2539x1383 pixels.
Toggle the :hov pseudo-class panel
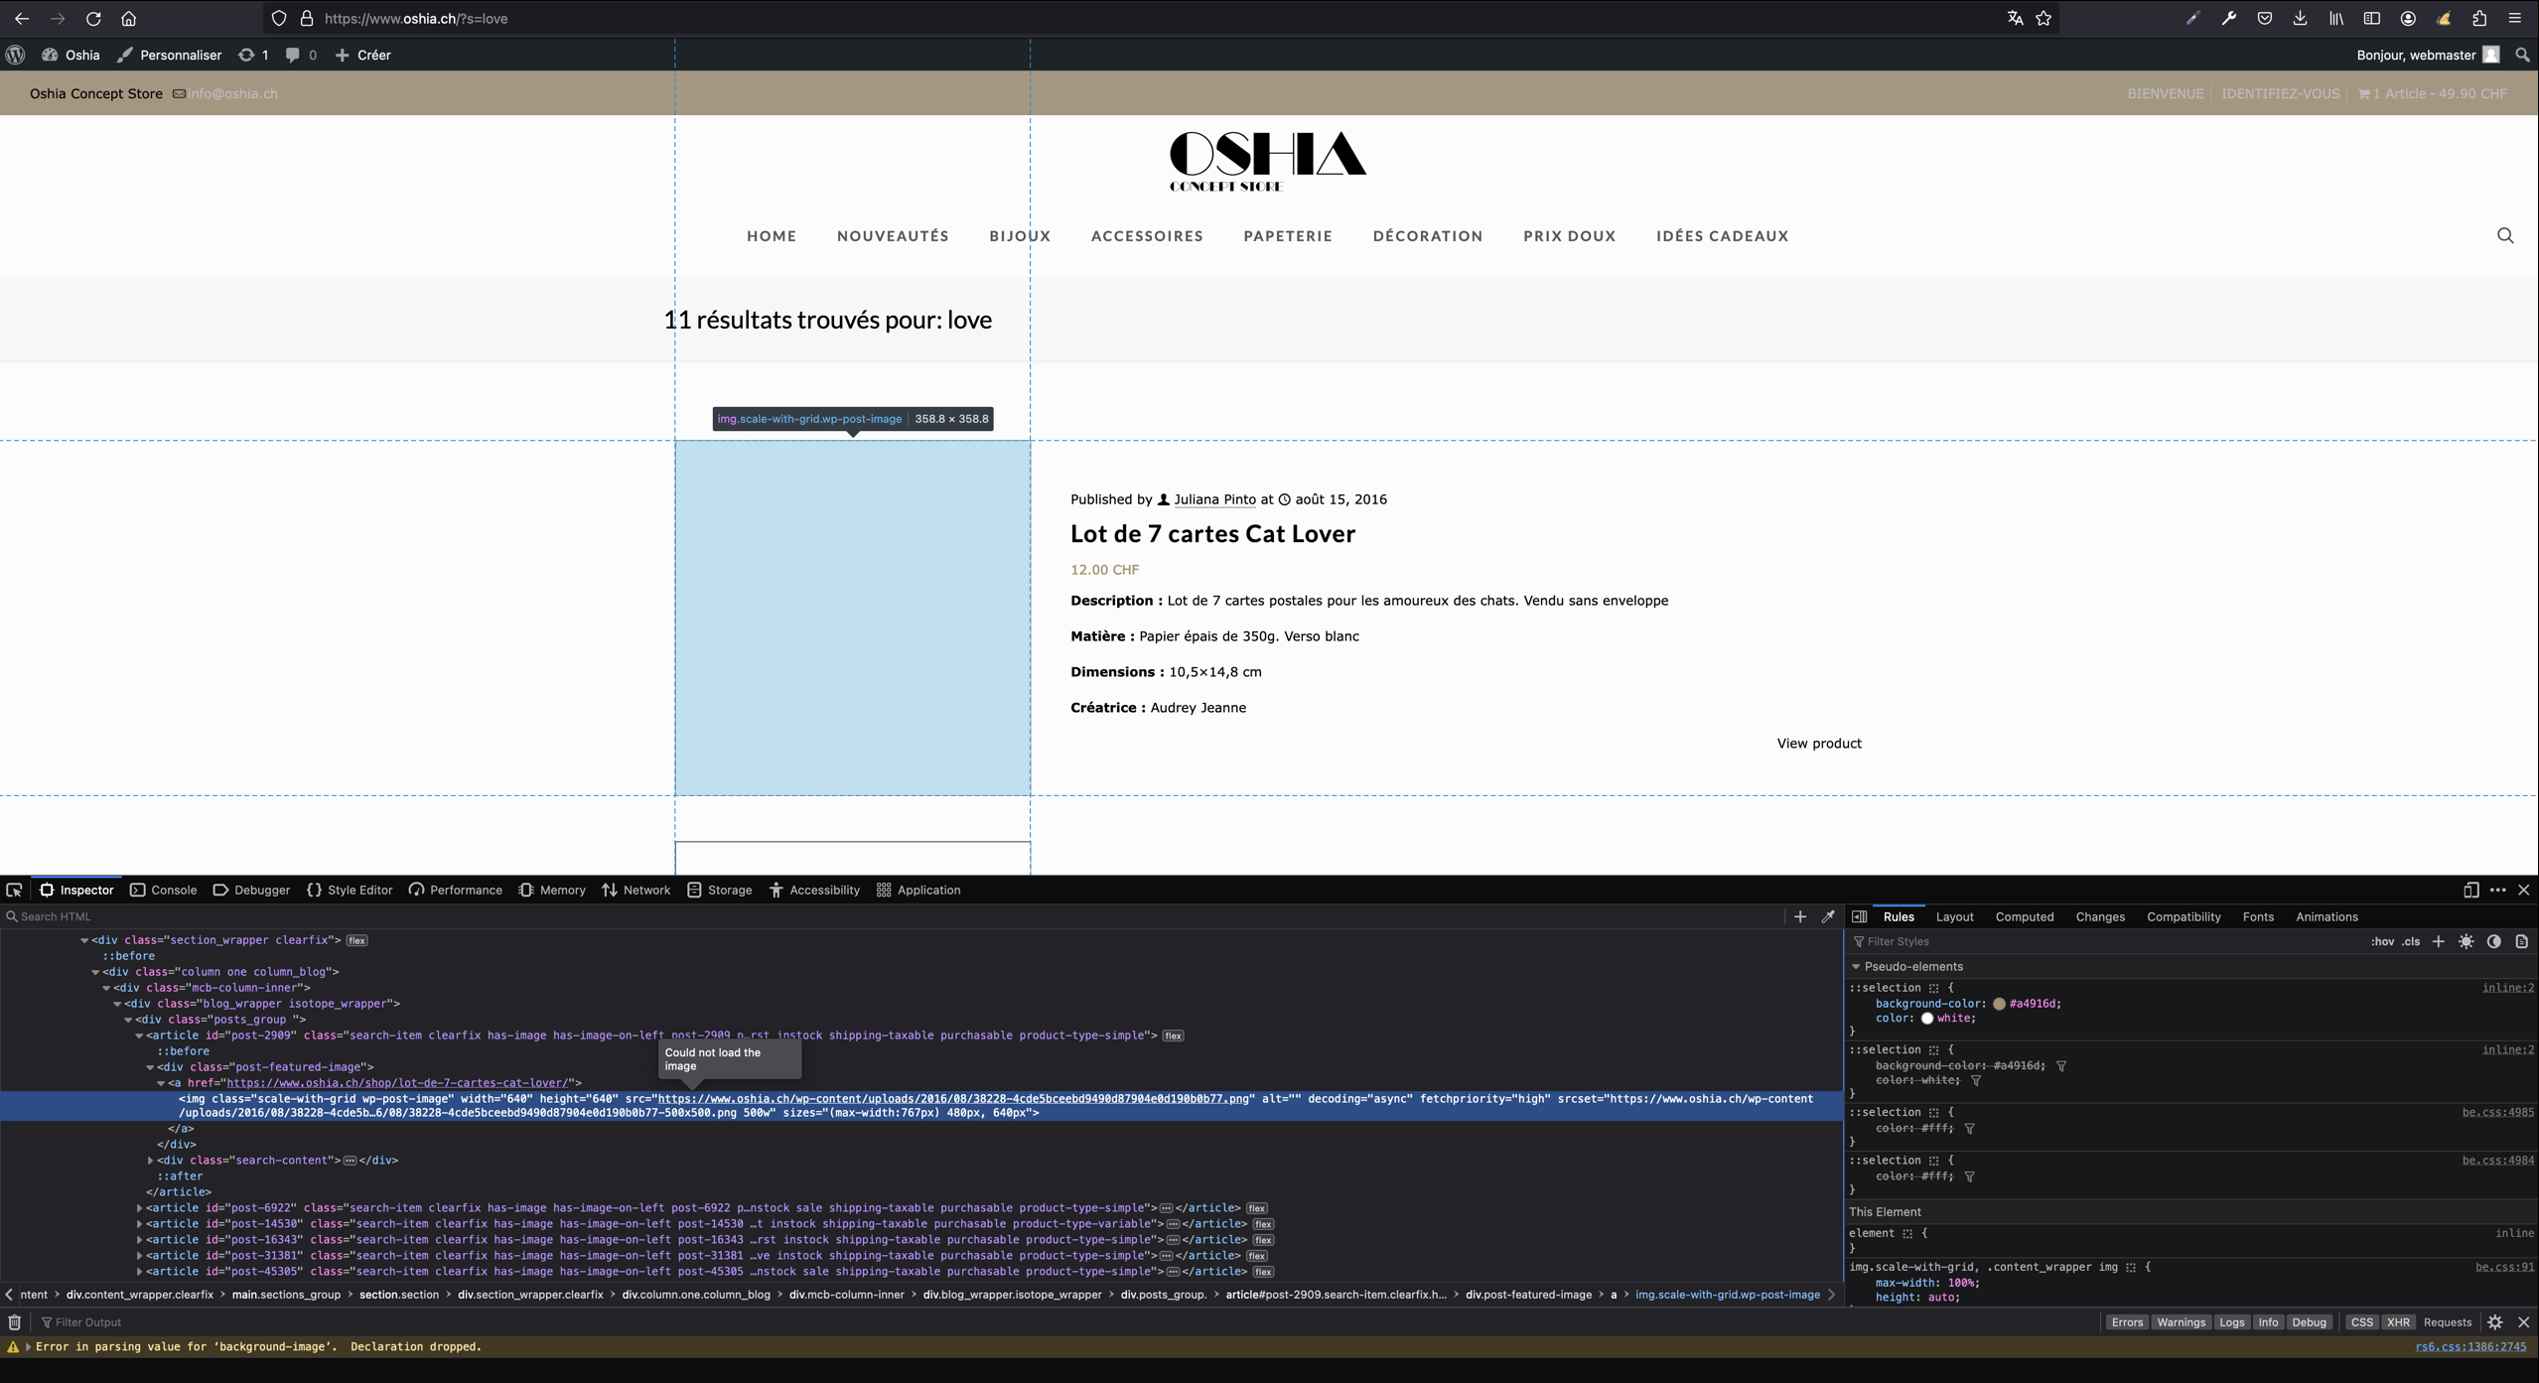[2382, 941]
